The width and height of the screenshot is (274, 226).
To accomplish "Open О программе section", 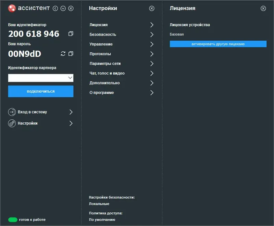I will pos(102,93).
